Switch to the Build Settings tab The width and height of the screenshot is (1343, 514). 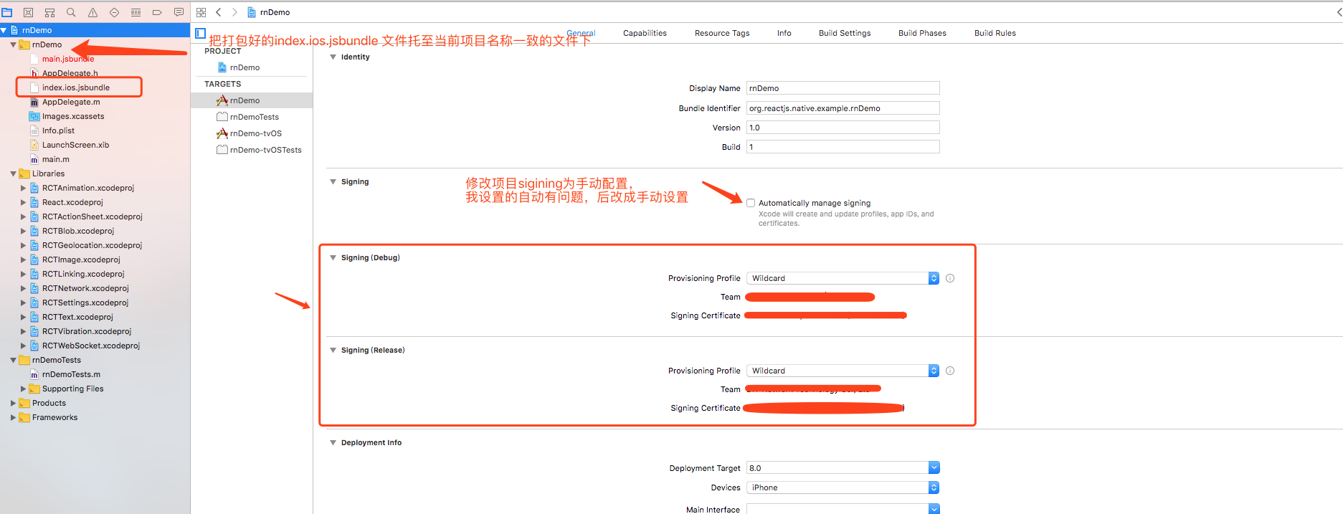tap(845, 33)
